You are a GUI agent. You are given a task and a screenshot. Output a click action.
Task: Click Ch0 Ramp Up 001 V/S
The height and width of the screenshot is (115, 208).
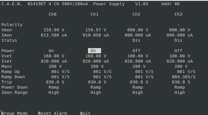coord(60,72)
